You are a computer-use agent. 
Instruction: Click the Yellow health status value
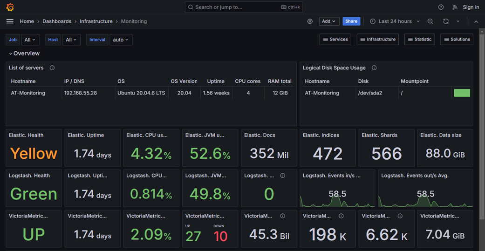coord(34,153)
